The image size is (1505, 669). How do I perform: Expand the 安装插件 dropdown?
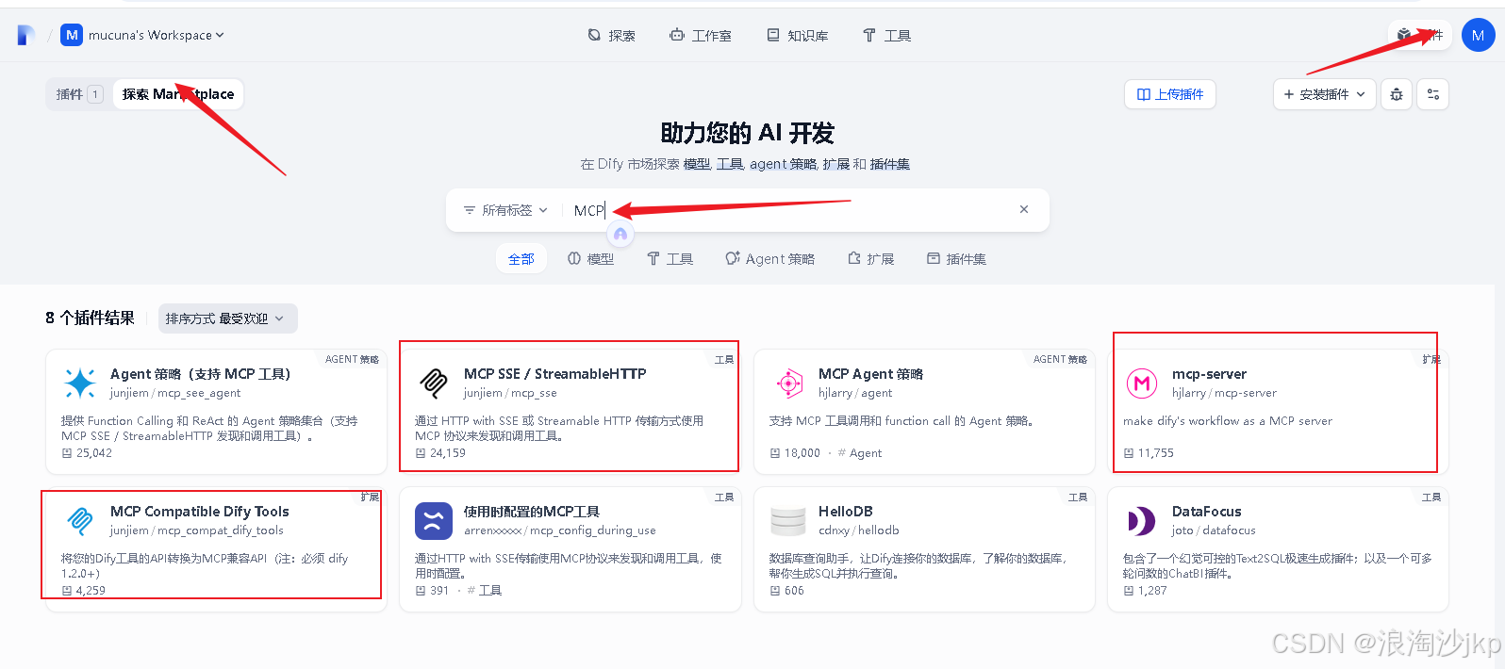1324,94
